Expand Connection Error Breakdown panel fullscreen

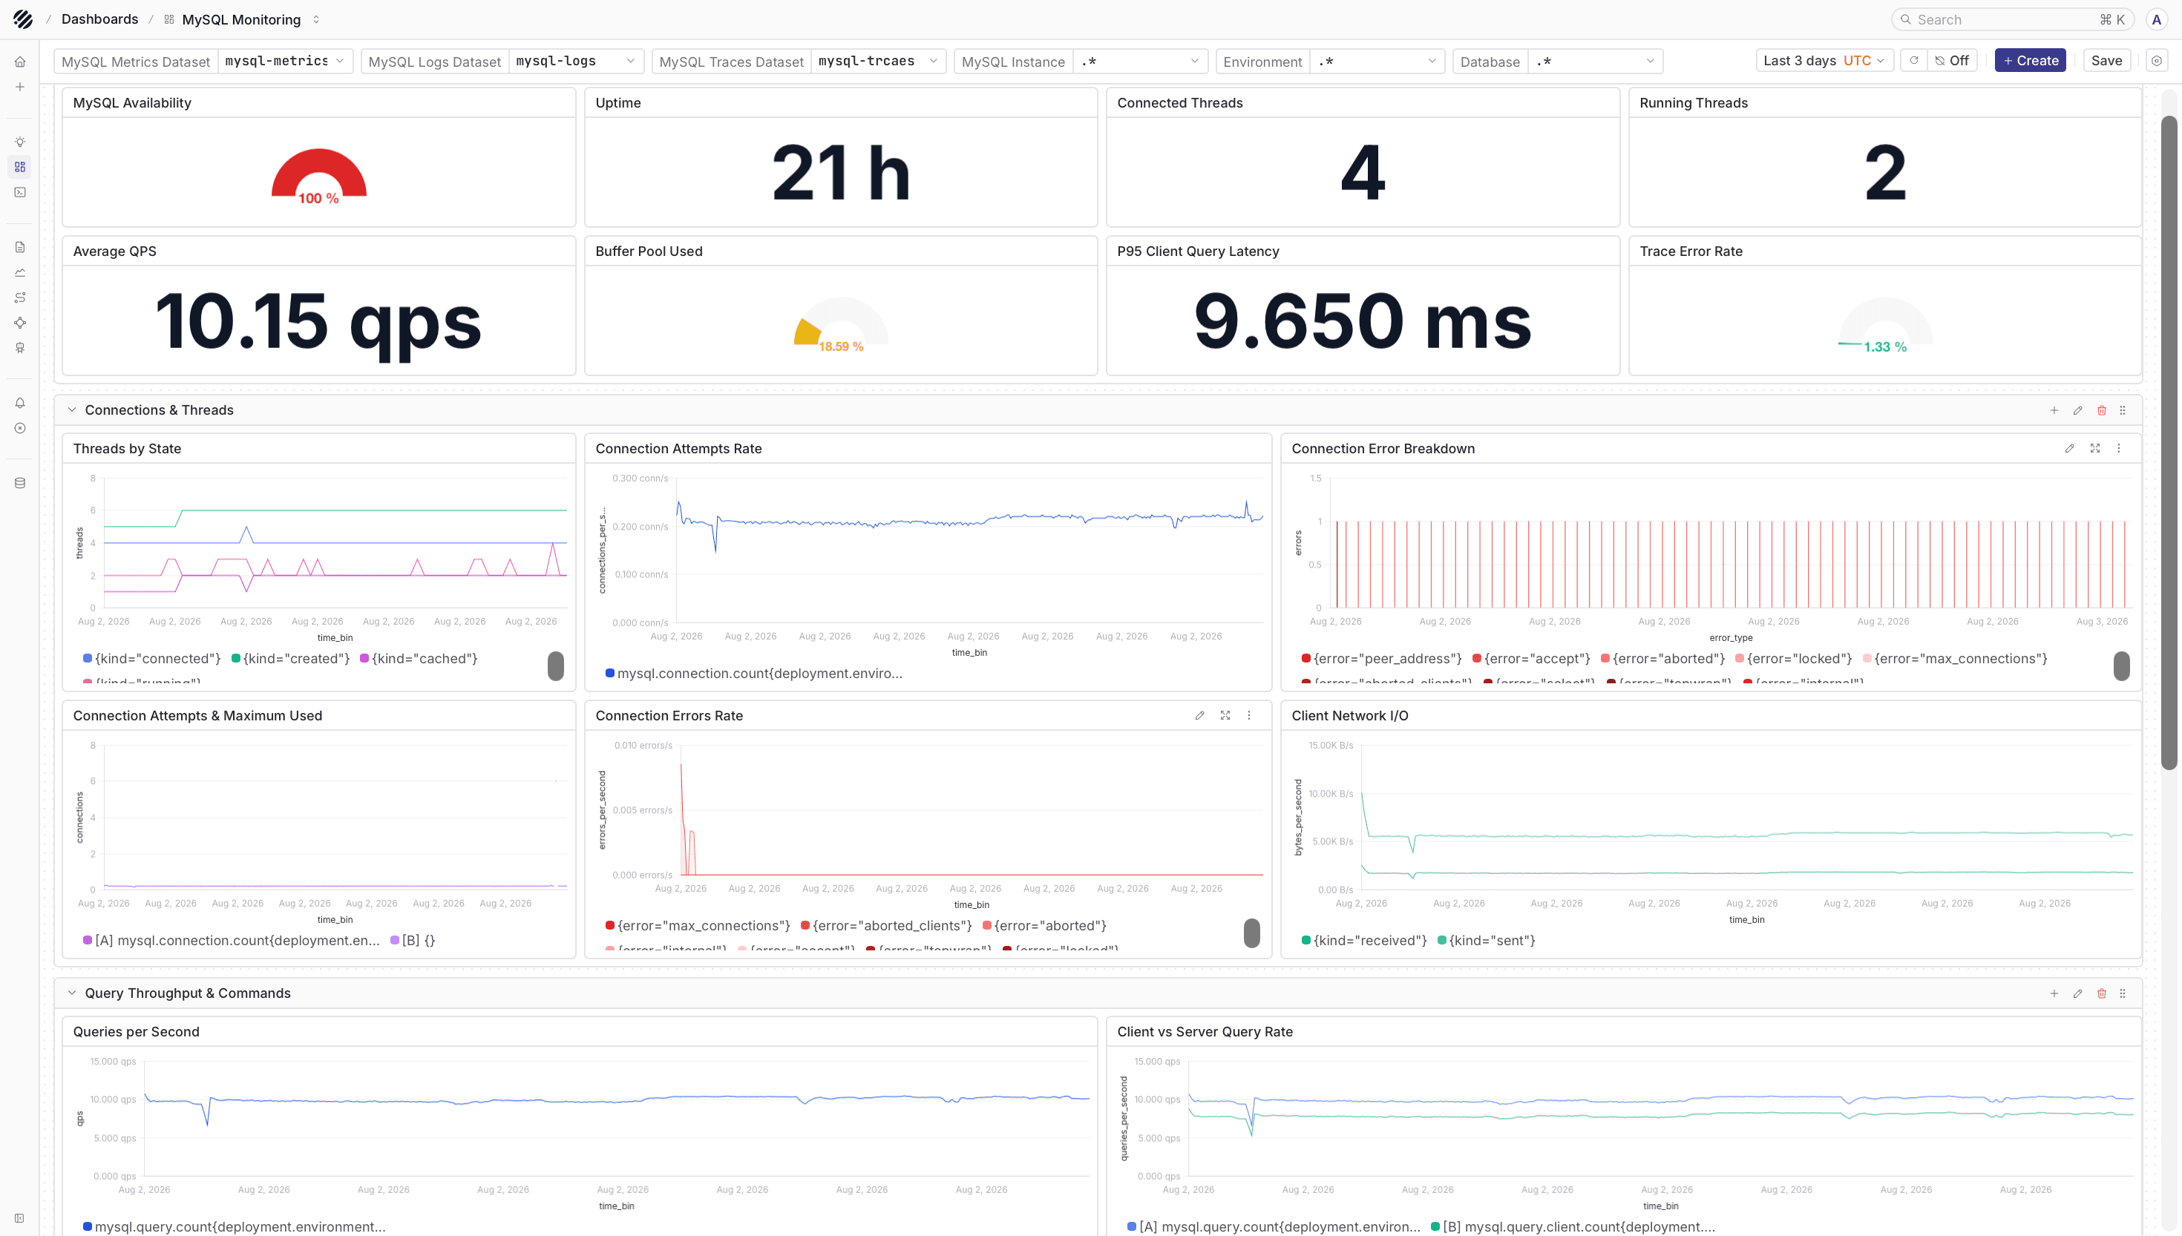2094,448
